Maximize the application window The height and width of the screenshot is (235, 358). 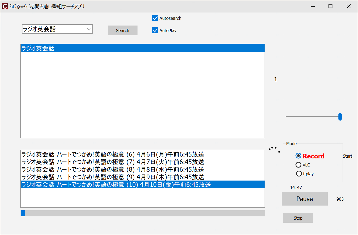click(x=330, y=6)
